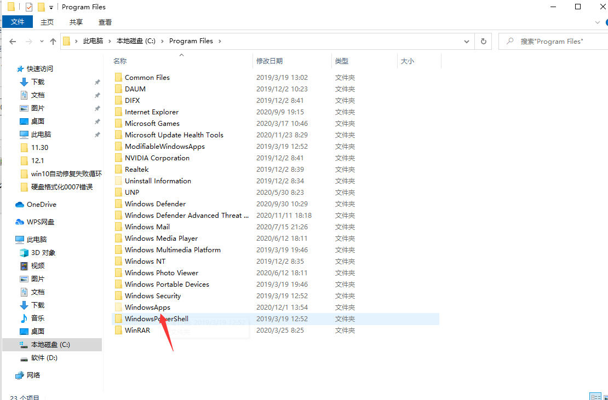Click properties icon in quick access toolbar
Viewport: 608px width, 400px height.
pos(29,7)
